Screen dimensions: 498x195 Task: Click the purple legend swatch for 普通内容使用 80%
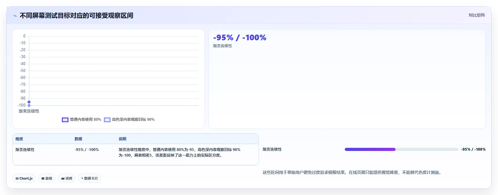[x=65, y=120]
